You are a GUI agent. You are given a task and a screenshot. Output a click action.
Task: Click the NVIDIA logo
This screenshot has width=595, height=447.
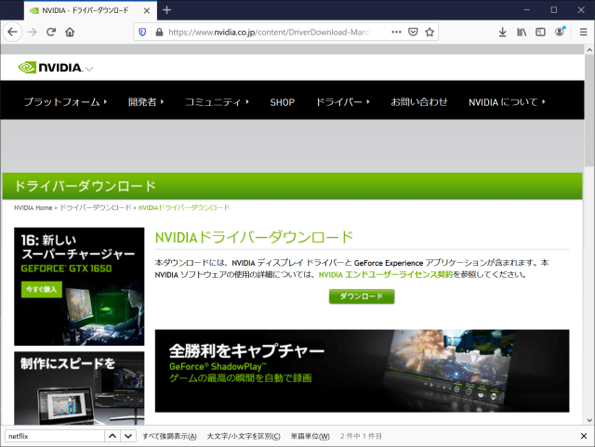click(x=50, y=68)
